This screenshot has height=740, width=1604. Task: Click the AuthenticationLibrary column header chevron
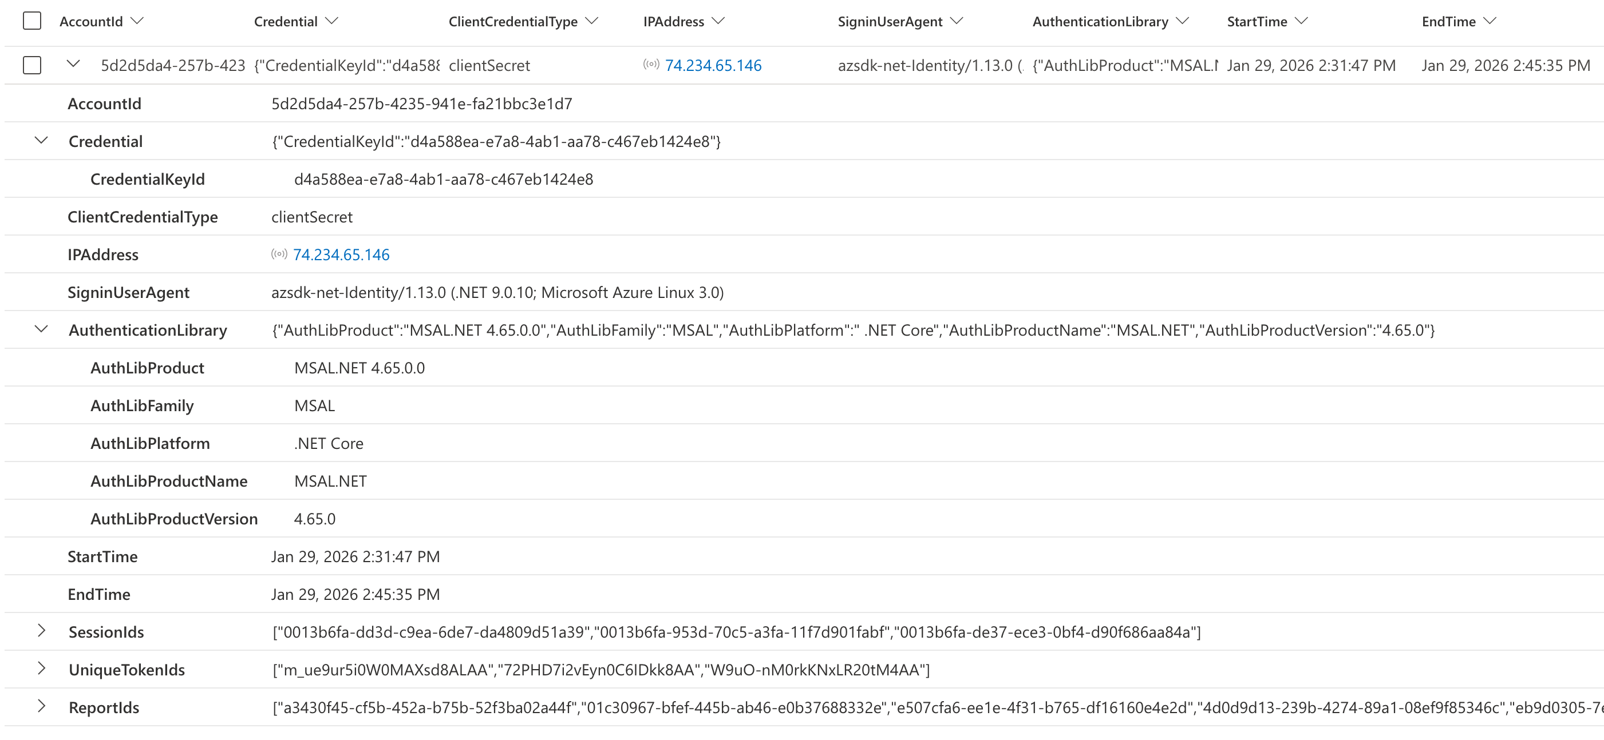[1183, 21]
